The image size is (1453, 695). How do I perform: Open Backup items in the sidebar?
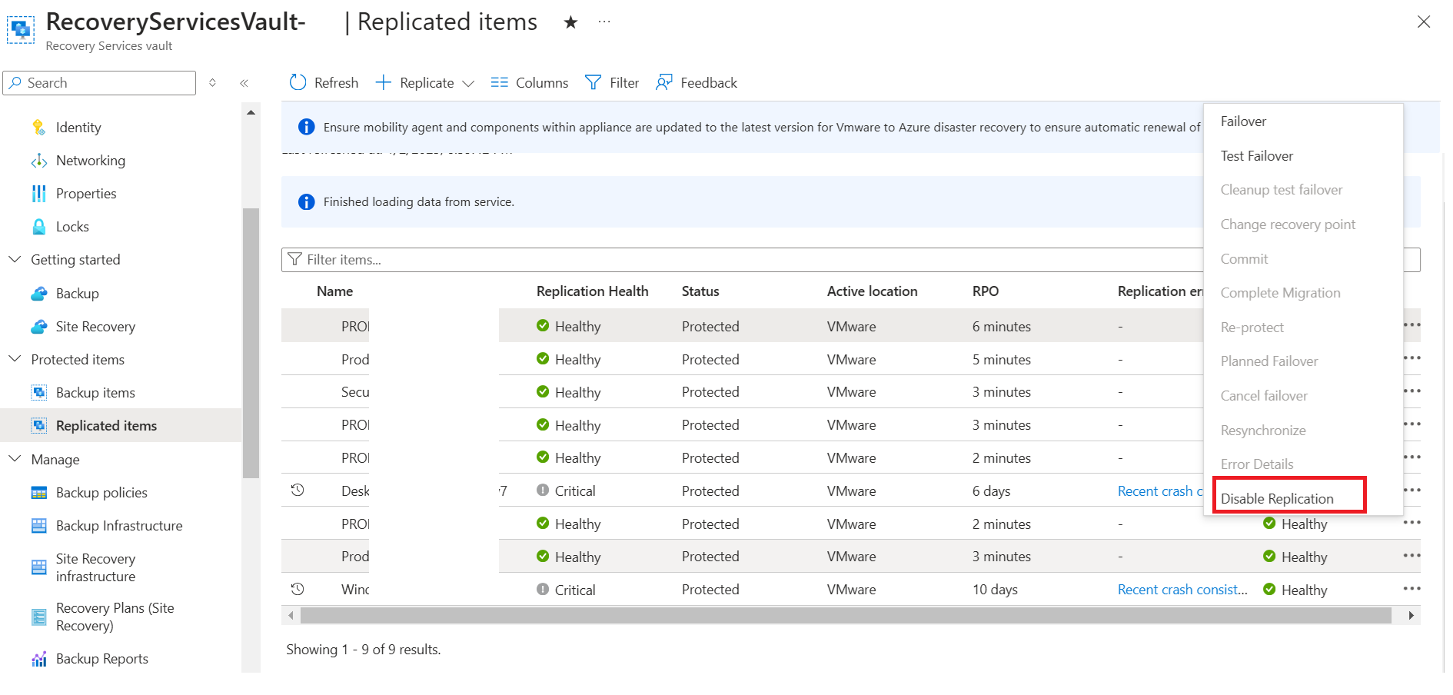pyautogui.click(x=95, y=393)
